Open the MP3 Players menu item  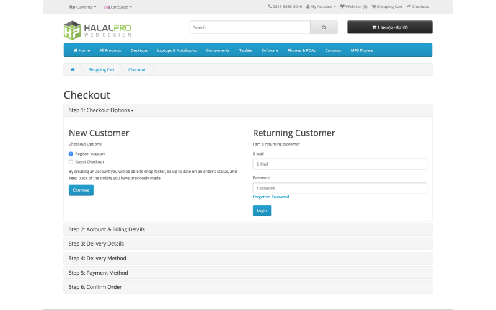[362, 50]
